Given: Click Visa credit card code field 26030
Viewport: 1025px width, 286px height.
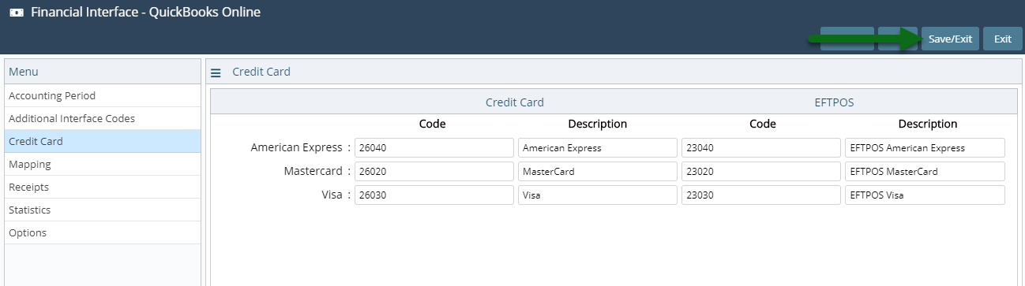Looking at the screenshot, I should 434,195.
